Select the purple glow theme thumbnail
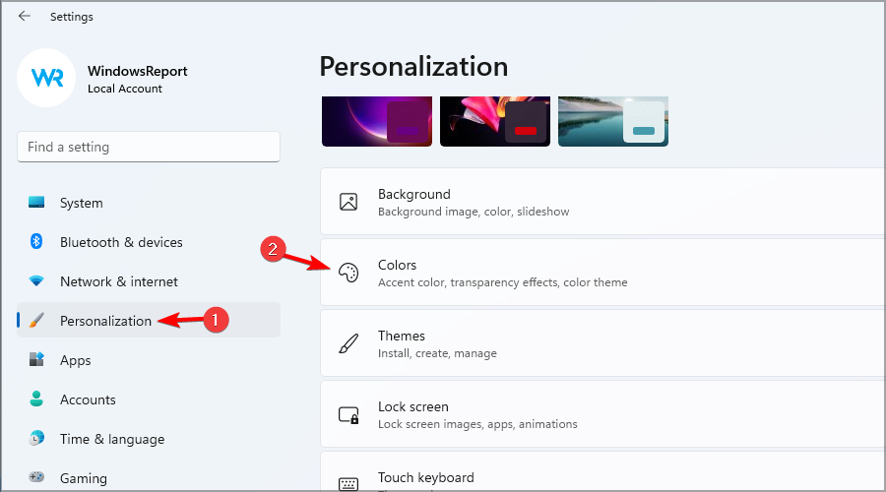Image resolution: width=886 pixels, height=492 pixels. (x=377, y=121)
